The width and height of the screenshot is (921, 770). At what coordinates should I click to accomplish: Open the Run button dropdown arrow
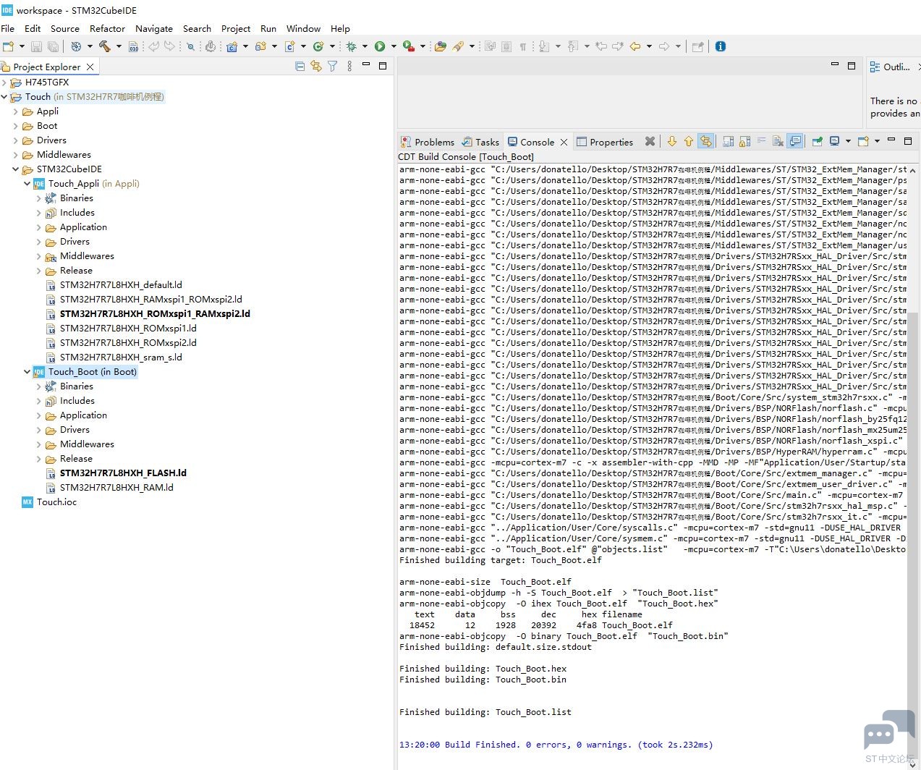394,46
